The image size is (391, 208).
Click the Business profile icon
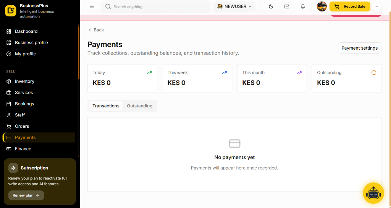point(9,43)
